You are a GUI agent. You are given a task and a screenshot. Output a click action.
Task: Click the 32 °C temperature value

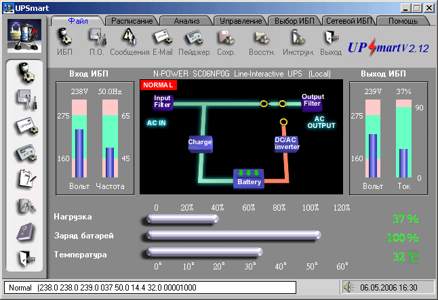(405, 257)
